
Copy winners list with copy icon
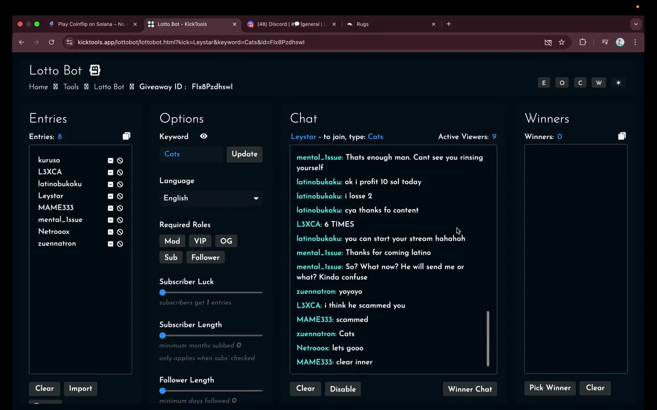pos(622,136)
